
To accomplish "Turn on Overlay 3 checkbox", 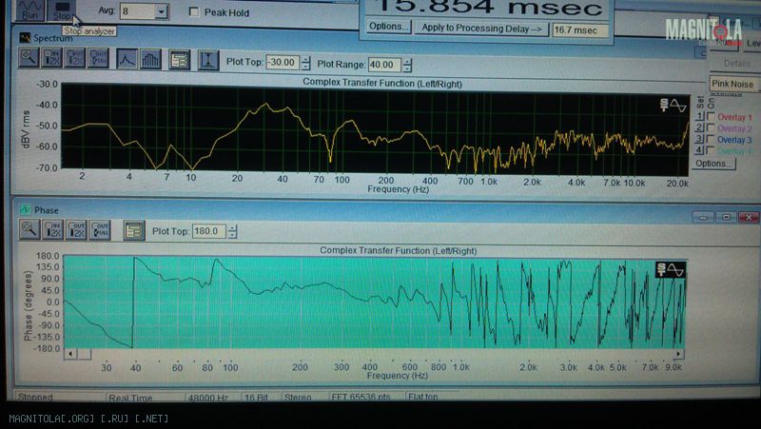I will tap(711, 139).
